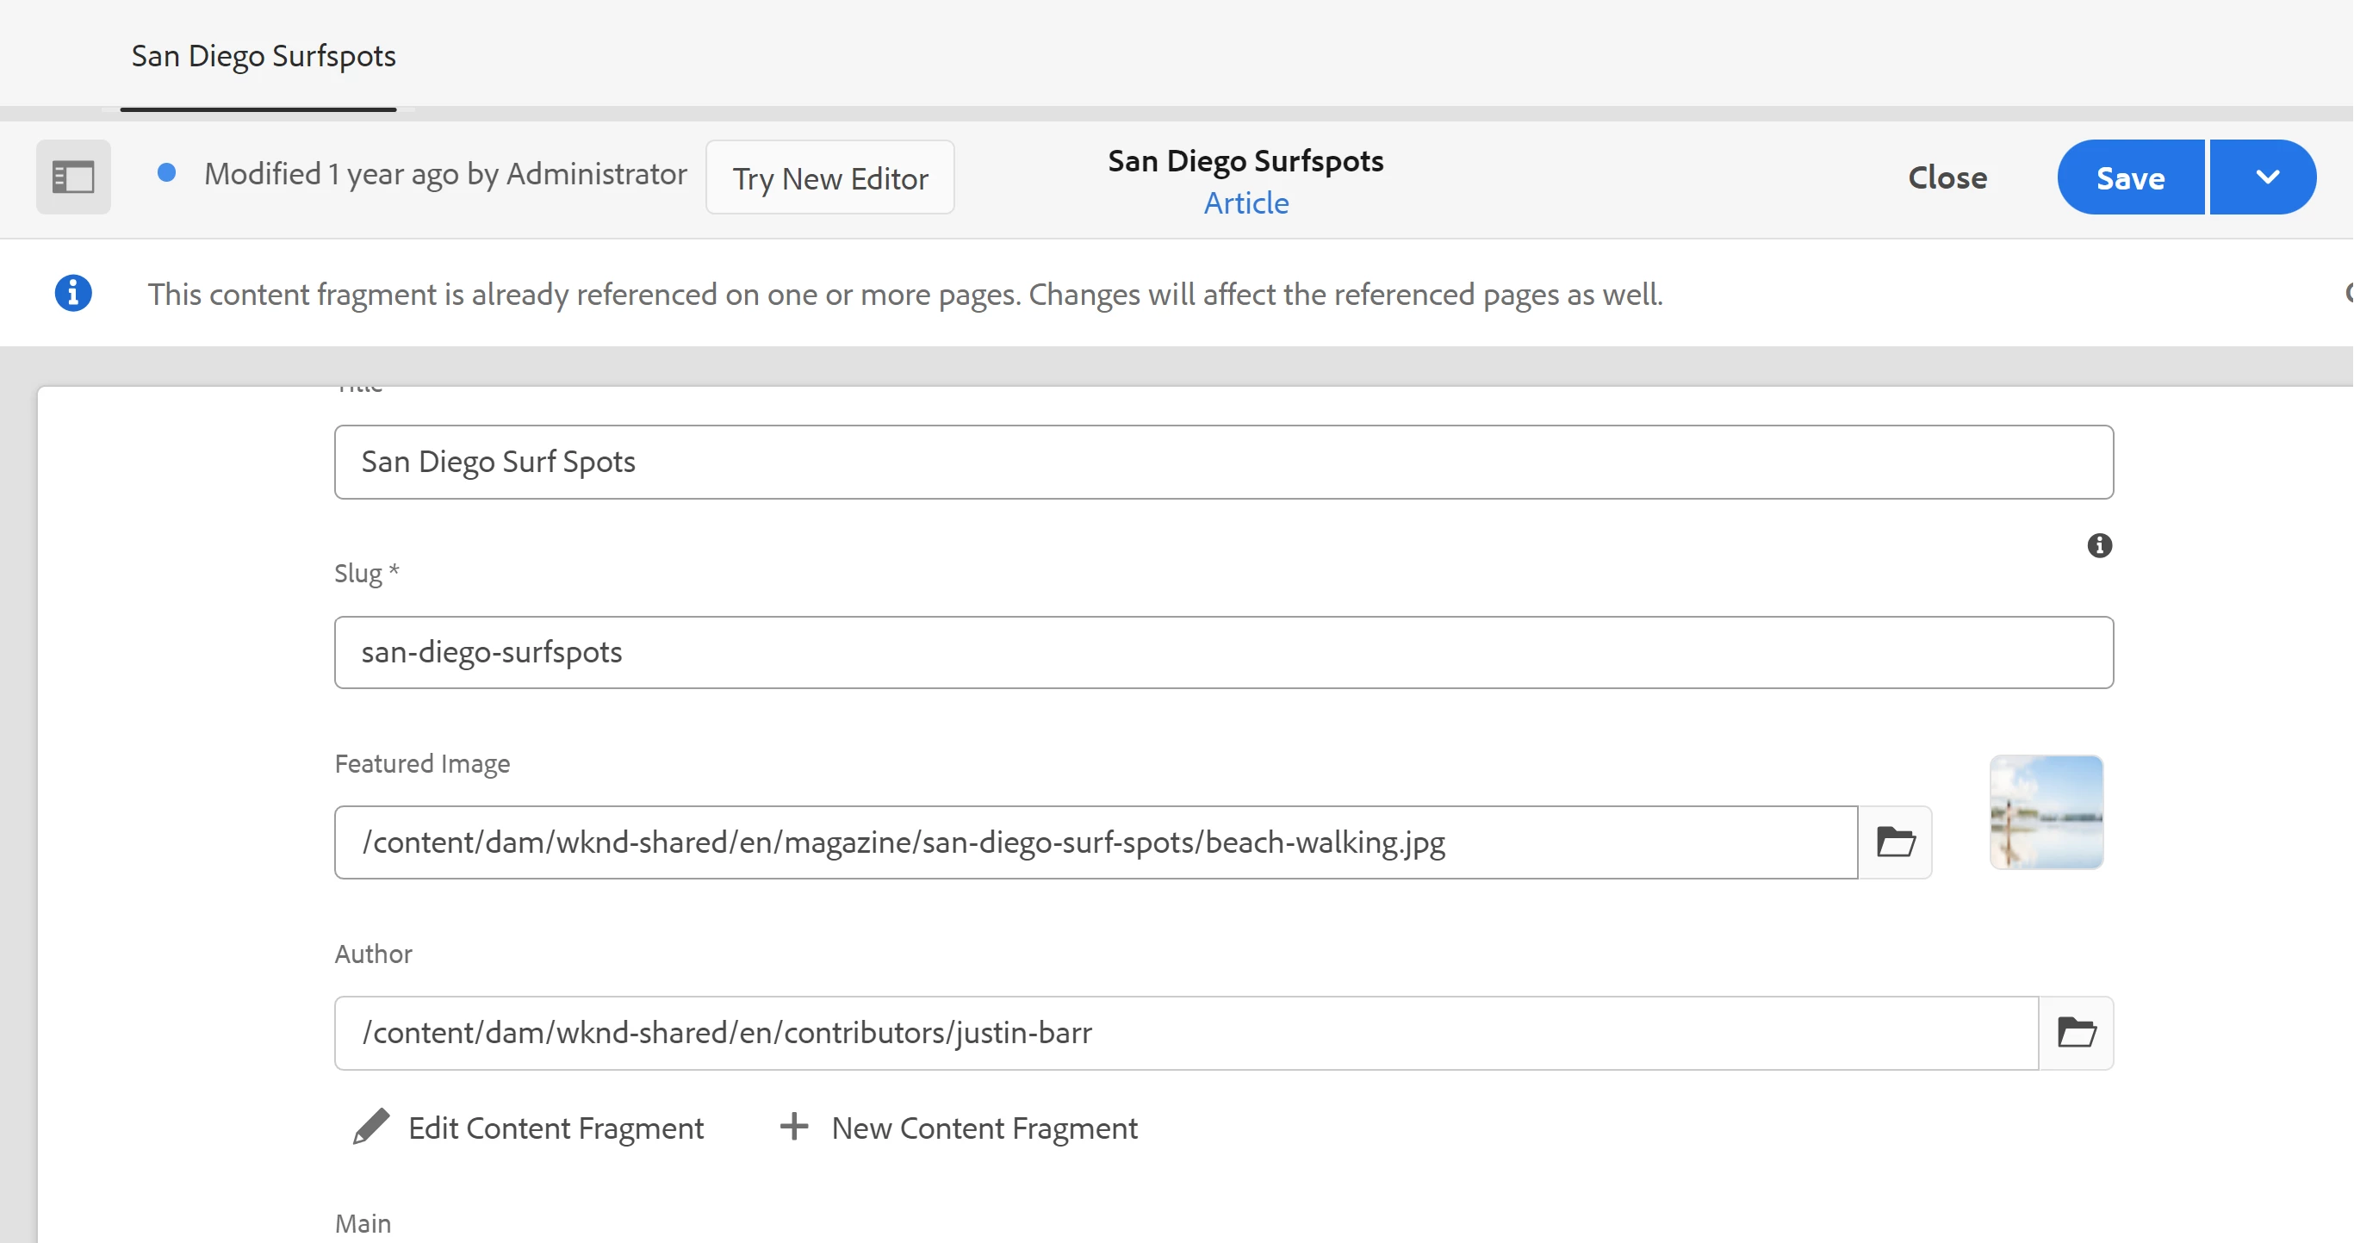This screenshot has width=2354, height=1243.
Task: Click Close in the toolbar
Action: pos(1947,177)
